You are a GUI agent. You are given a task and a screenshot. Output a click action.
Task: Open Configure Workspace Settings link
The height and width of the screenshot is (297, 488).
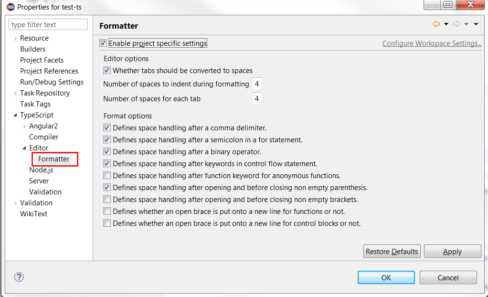point(432,43)
